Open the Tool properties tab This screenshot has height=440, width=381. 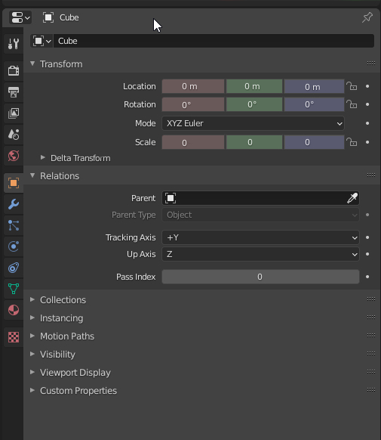click(14, 44)
